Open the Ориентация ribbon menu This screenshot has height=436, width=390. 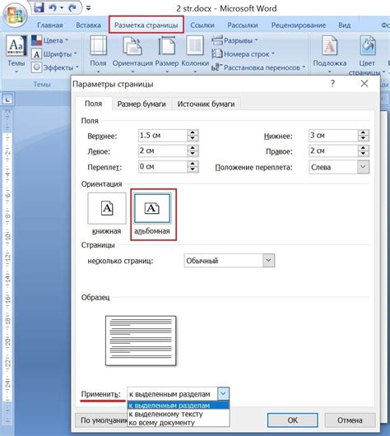132,54
